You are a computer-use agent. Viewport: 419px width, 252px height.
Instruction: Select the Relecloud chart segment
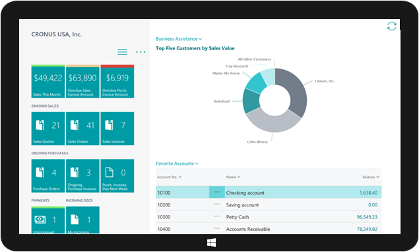pos(251,101)
